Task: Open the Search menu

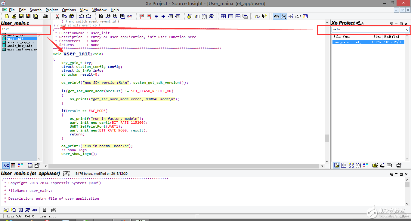Action: (36, 10)
